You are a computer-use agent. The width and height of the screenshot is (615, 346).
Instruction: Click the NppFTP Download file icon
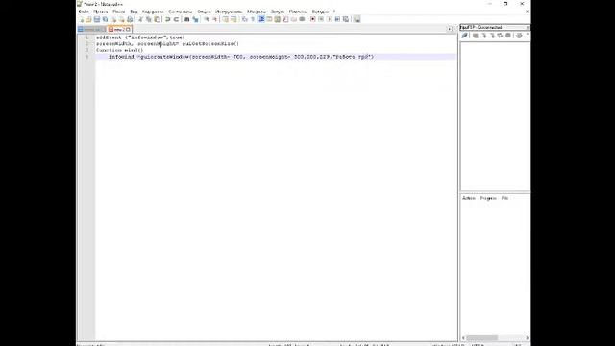[484, 36]
